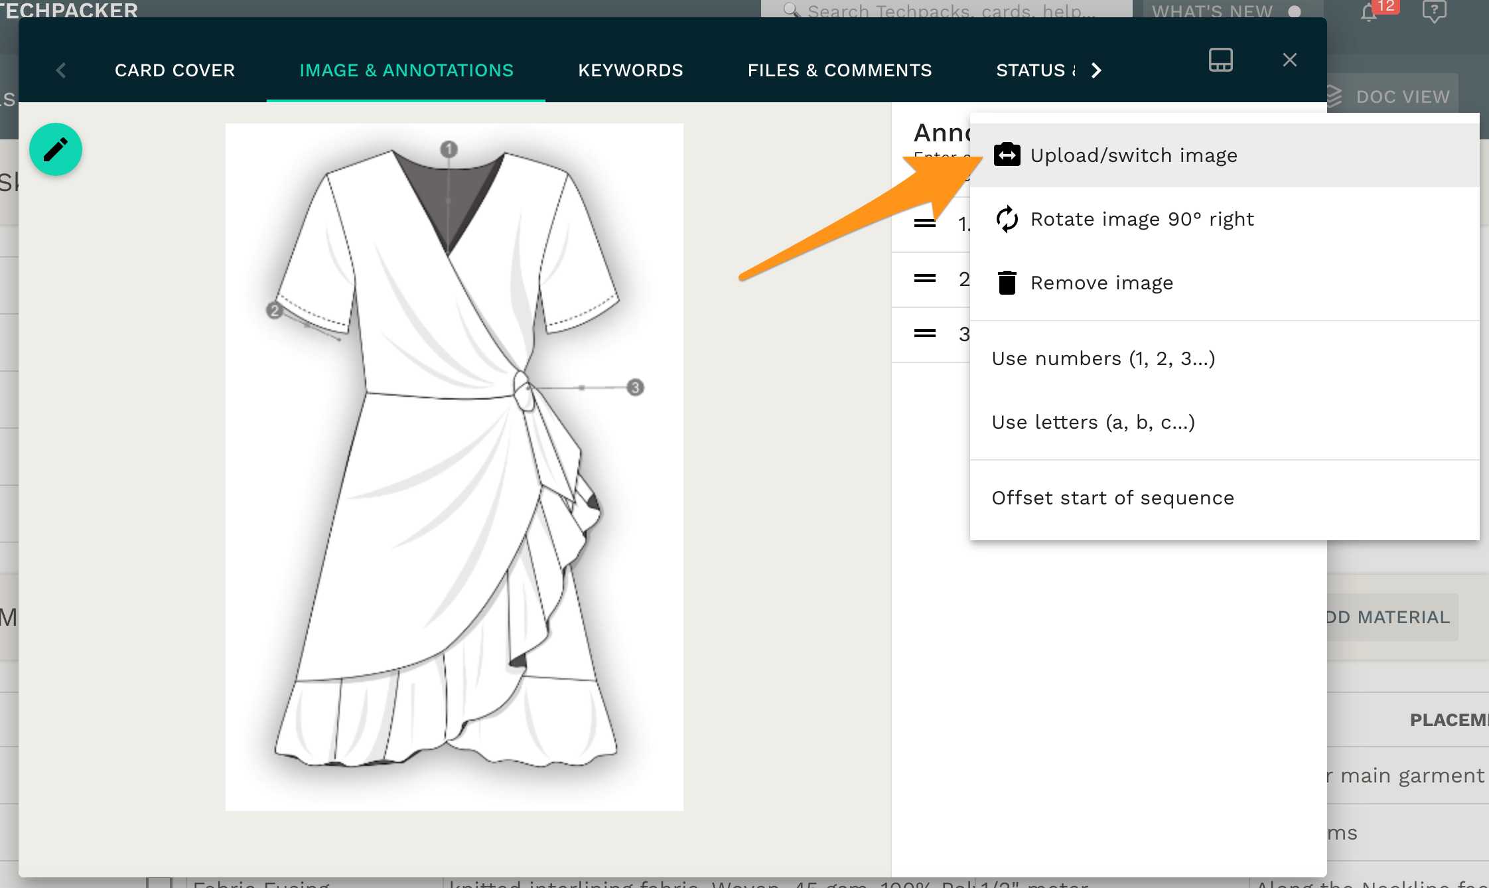Select Use numbers (1, 2, 3...) option
Screen dimensions: 1489x888
point(1103,358)
